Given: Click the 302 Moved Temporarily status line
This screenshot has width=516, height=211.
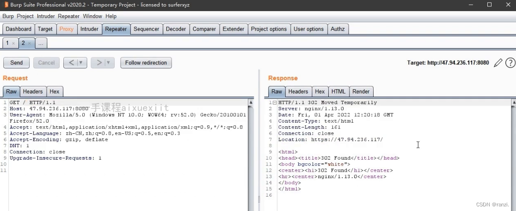Looking at the screenshot, I should pos(327,102).
